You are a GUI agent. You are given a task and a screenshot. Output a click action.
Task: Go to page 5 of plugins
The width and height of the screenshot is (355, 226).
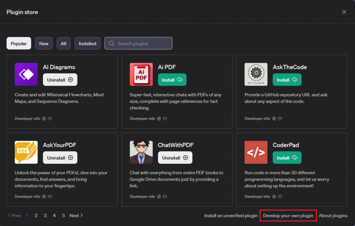pos(63,216)
